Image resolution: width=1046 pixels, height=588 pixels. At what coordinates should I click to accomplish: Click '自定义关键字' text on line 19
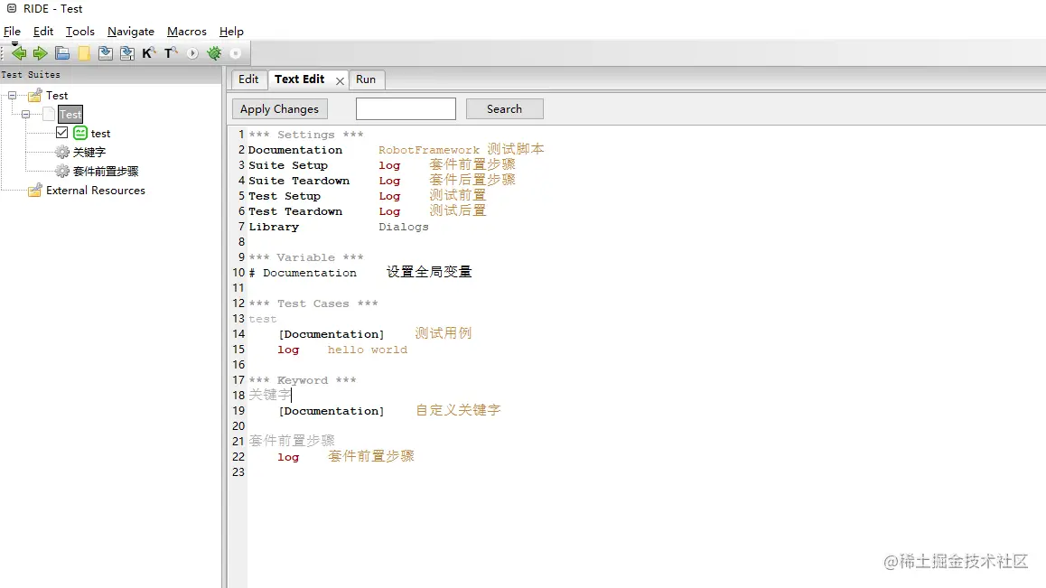458,410
